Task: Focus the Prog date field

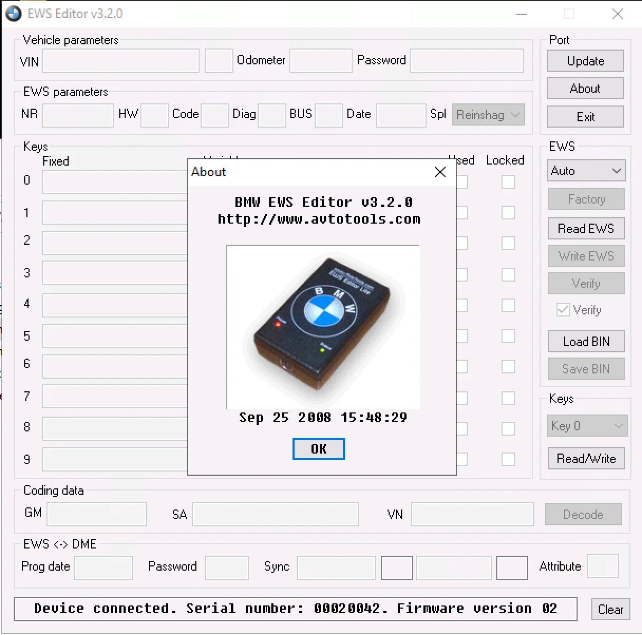Action: click(103, 568)
